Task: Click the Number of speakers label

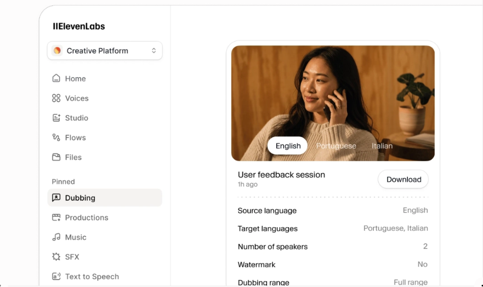Action: pos(272,246)
